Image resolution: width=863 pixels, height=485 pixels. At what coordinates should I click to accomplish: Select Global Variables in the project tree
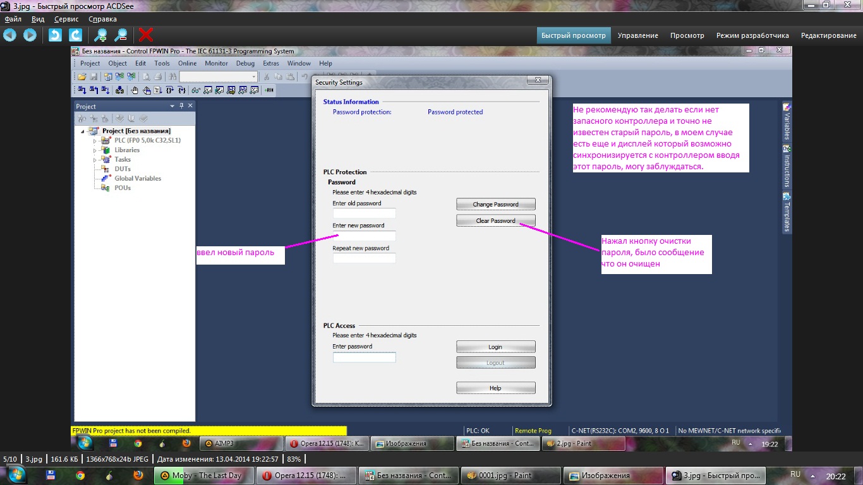click(x=138, y=178)
